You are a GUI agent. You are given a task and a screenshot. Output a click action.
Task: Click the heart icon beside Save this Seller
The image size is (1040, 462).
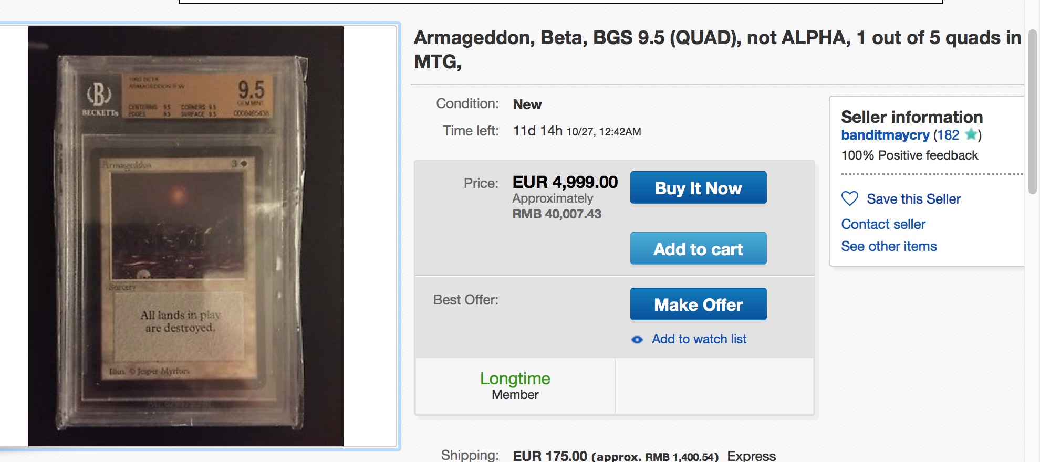pyautogui.click(x=849, y=198)
